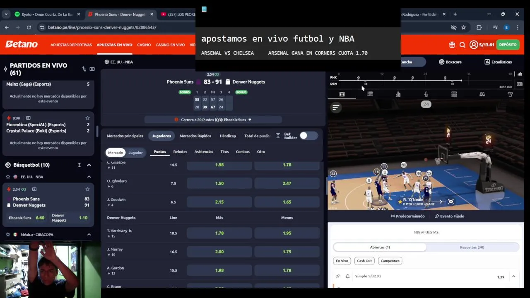Toggle the bell notification on Simple bet
This screenshot has width=530, height=298.
coord(348,276)
